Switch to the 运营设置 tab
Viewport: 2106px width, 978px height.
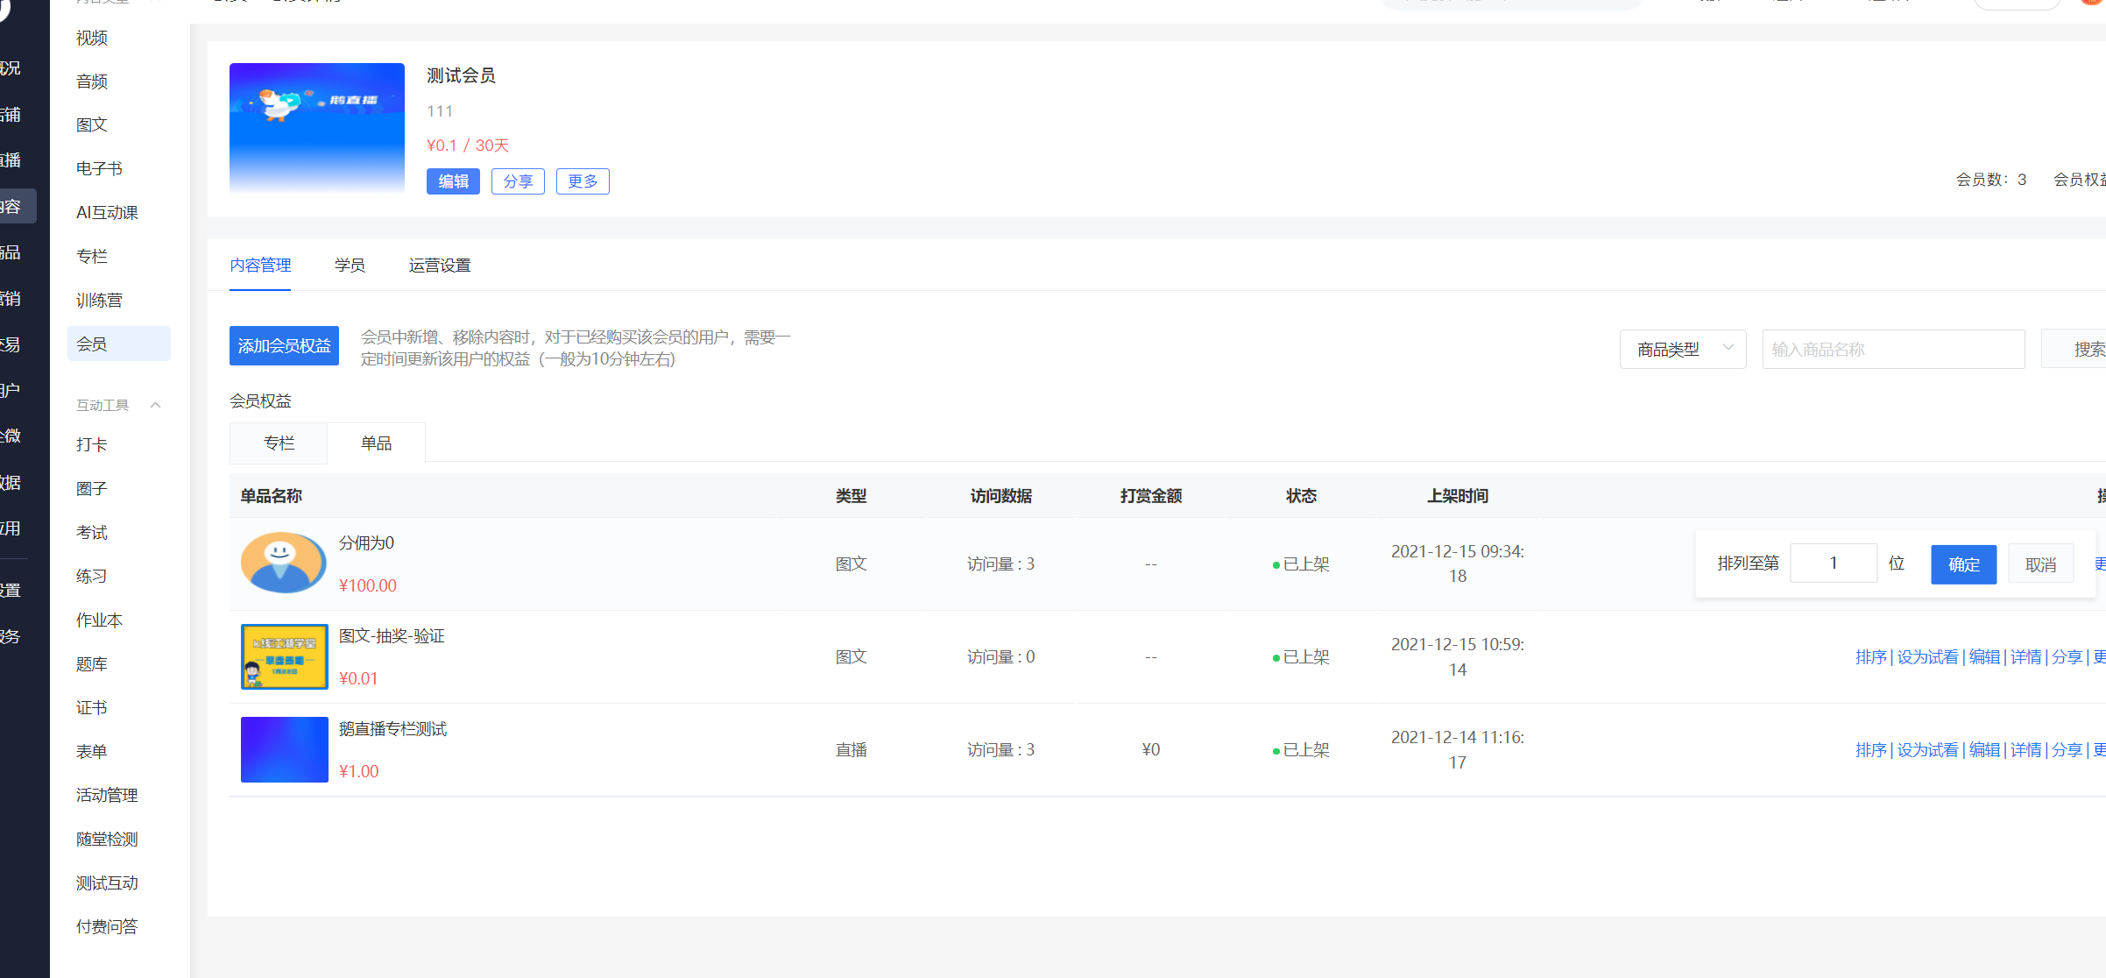(440, 265)
